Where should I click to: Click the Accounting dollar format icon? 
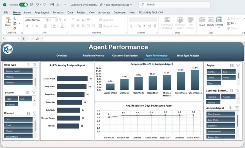click(x=131, y=26)
